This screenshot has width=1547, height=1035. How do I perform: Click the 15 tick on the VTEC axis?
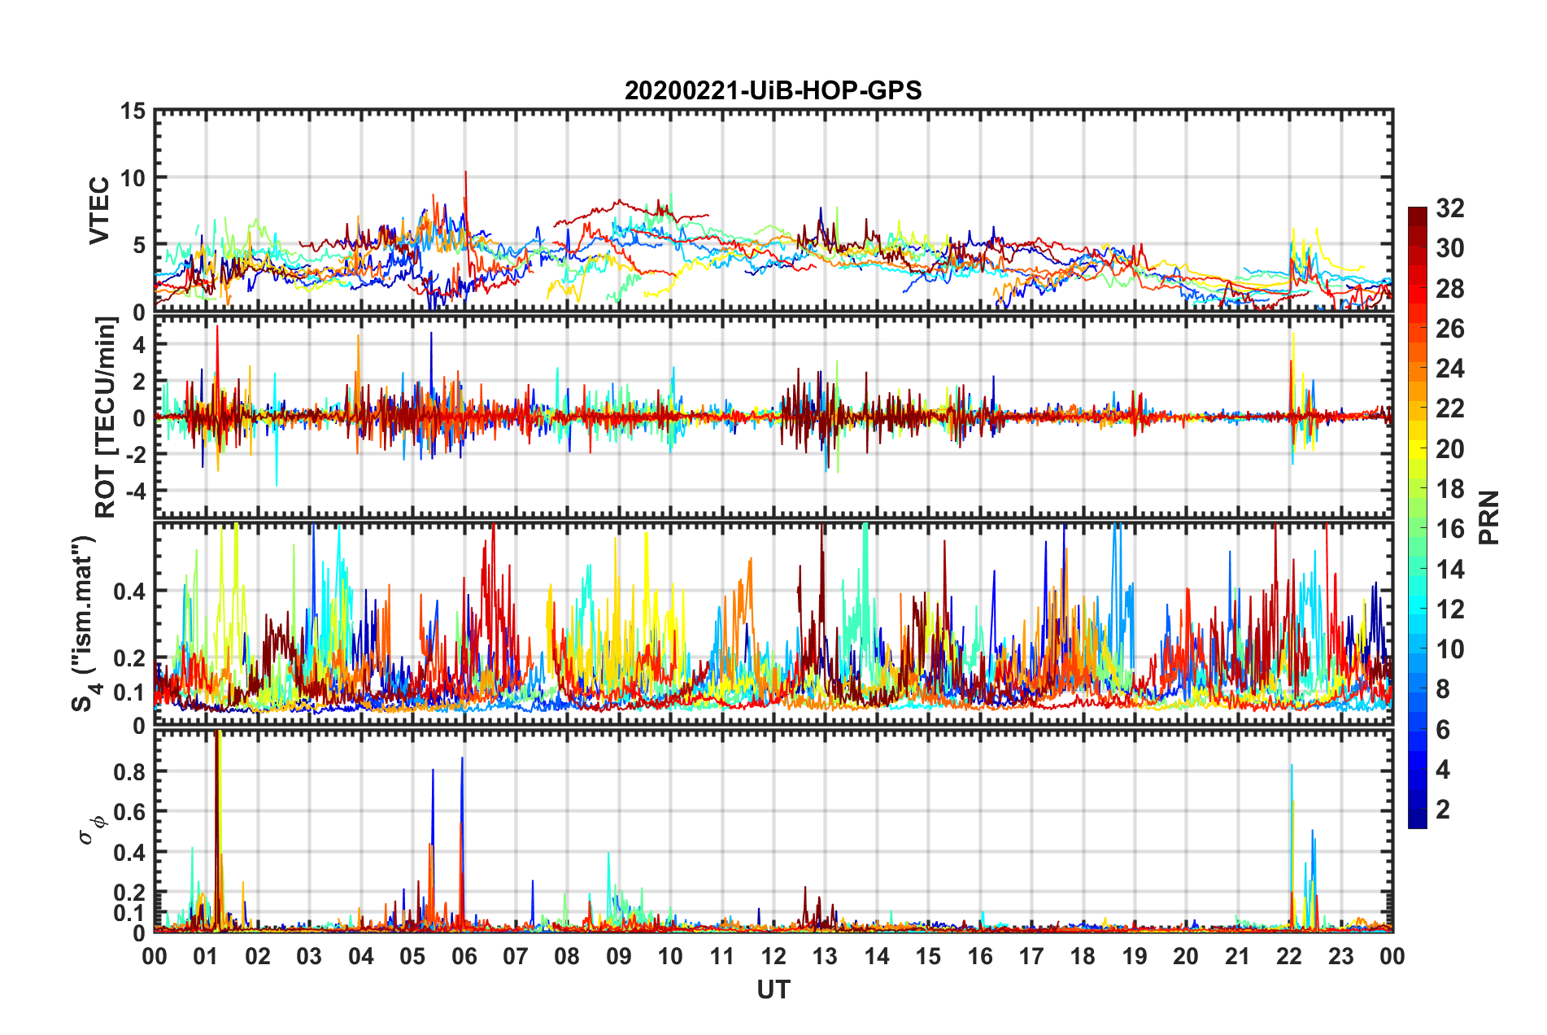[132, 111]
